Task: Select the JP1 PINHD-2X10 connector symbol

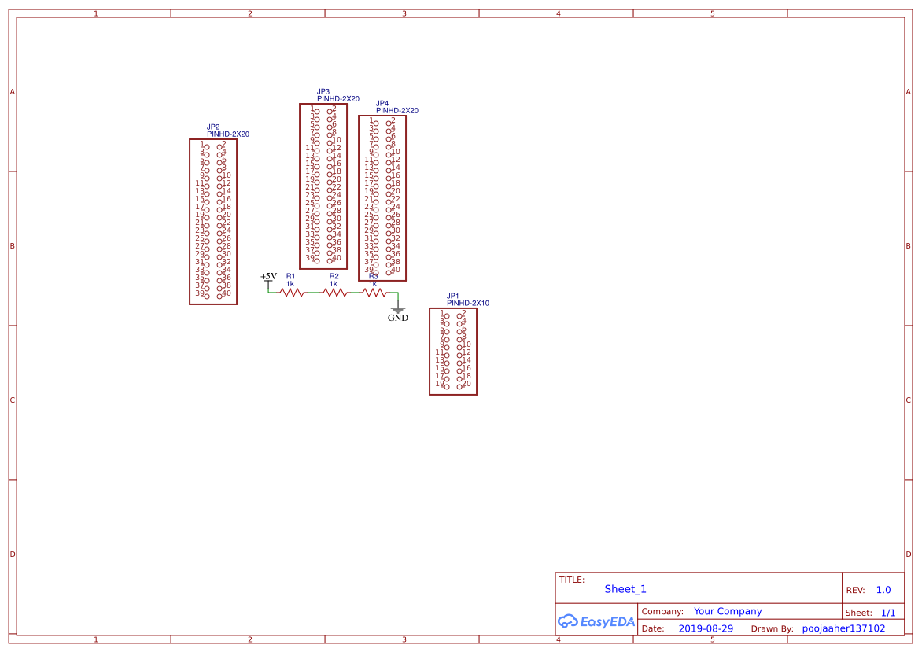Action: coord(452,350)
